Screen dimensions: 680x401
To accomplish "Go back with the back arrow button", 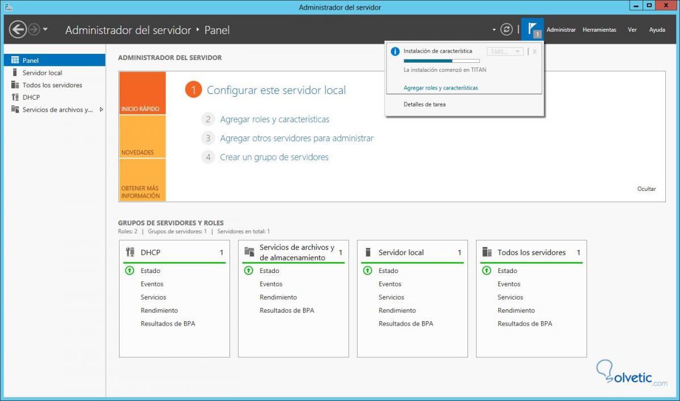I will [18, 29].
